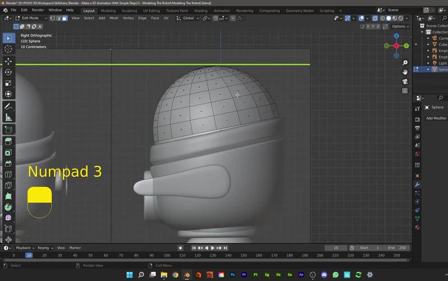
Task: Switch to edge select mode
Action: point(58,18)
